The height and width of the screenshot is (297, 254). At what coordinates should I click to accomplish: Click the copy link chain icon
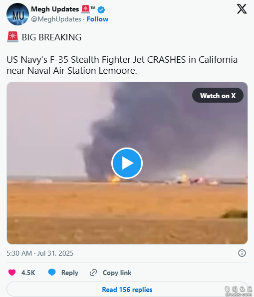[x=93, y=273]
